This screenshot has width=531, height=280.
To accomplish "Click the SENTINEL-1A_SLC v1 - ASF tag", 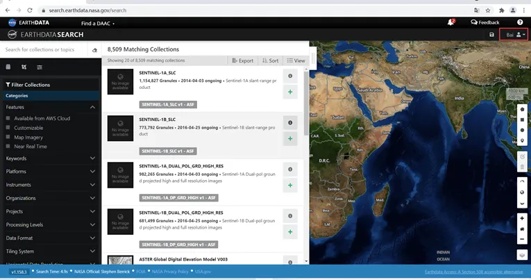I will [x=168, y=104].
